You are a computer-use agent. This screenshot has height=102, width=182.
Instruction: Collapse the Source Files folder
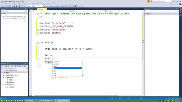[4, 84]
